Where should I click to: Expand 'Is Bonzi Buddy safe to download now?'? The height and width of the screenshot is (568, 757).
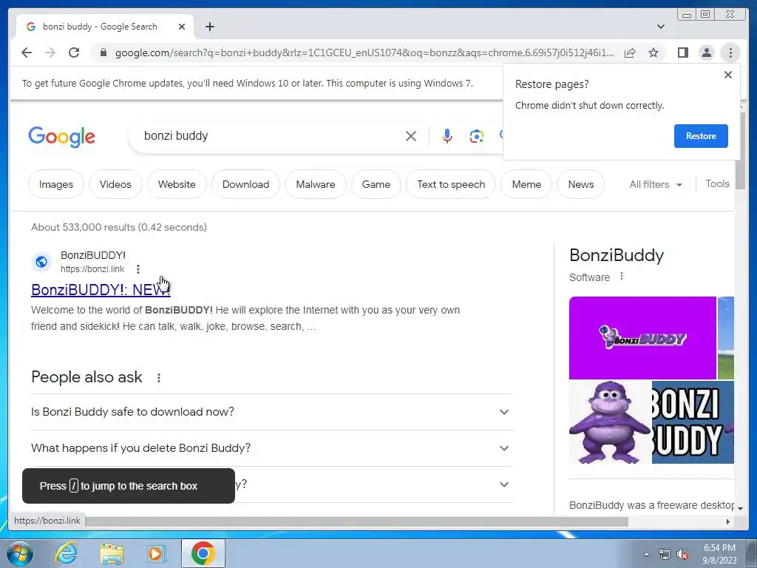pyautogui.click(x=272, y=412)
